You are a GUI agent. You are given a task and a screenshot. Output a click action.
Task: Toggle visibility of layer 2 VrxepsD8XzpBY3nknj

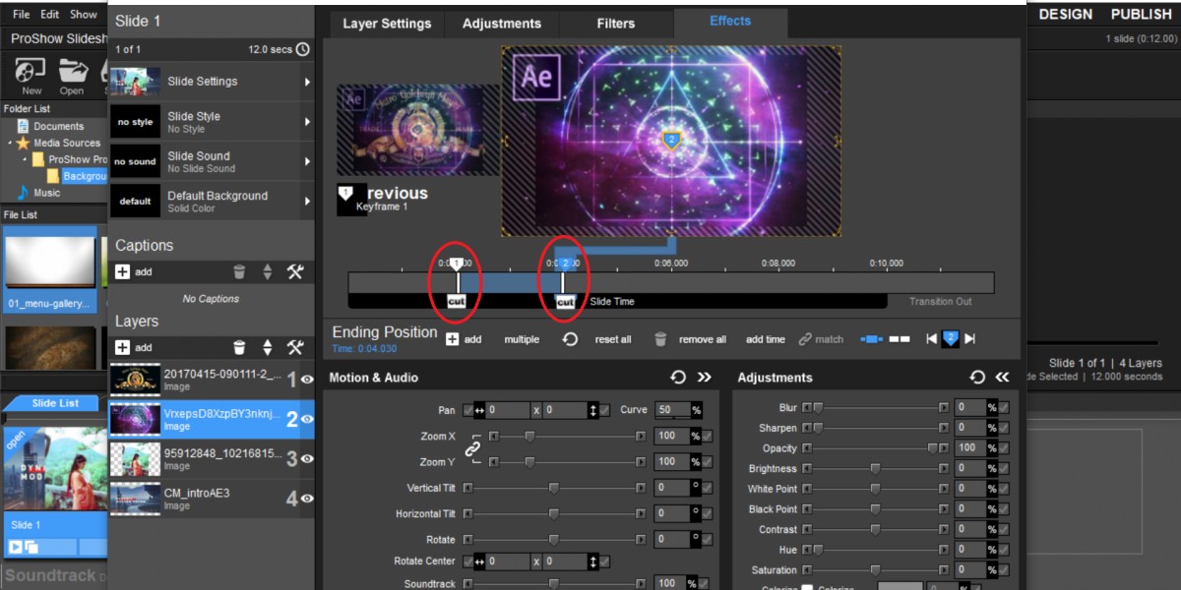pos(307,419)
